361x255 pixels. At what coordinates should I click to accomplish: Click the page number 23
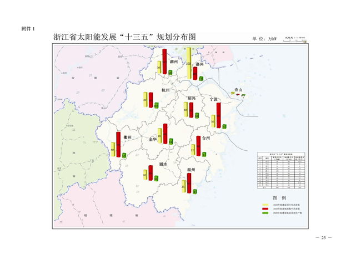(323, 237)
